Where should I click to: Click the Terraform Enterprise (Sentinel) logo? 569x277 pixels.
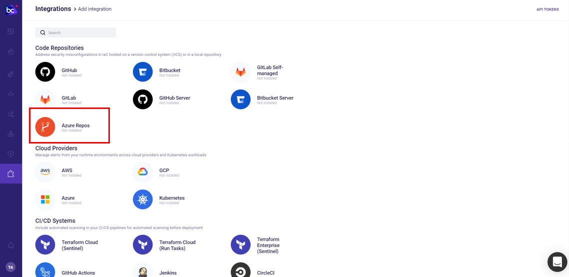pyautogui.click(x=241, y=244)
